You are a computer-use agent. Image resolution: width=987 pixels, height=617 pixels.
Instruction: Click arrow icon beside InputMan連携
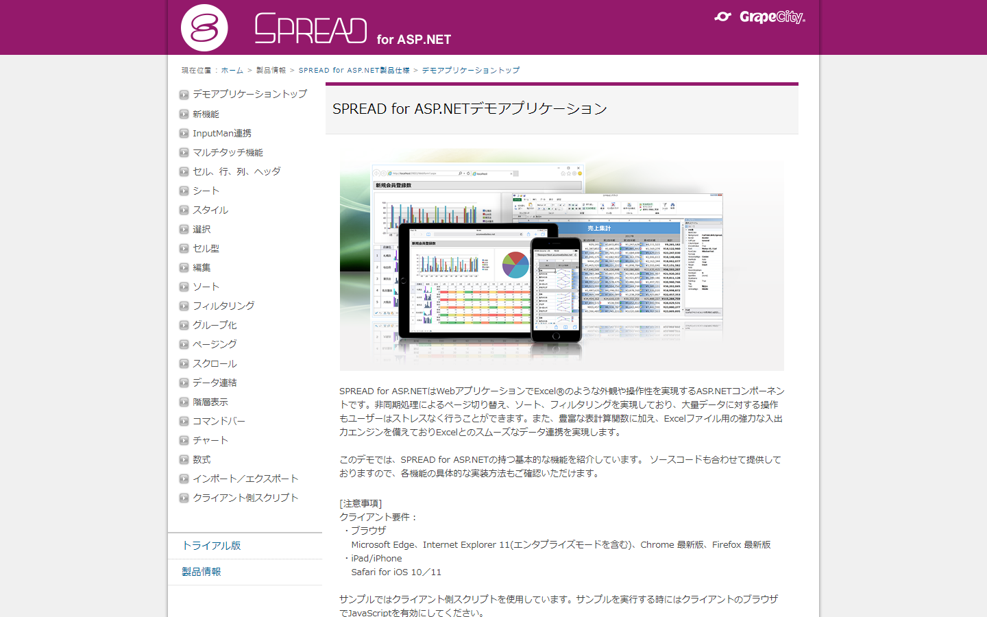coord(184,133)
